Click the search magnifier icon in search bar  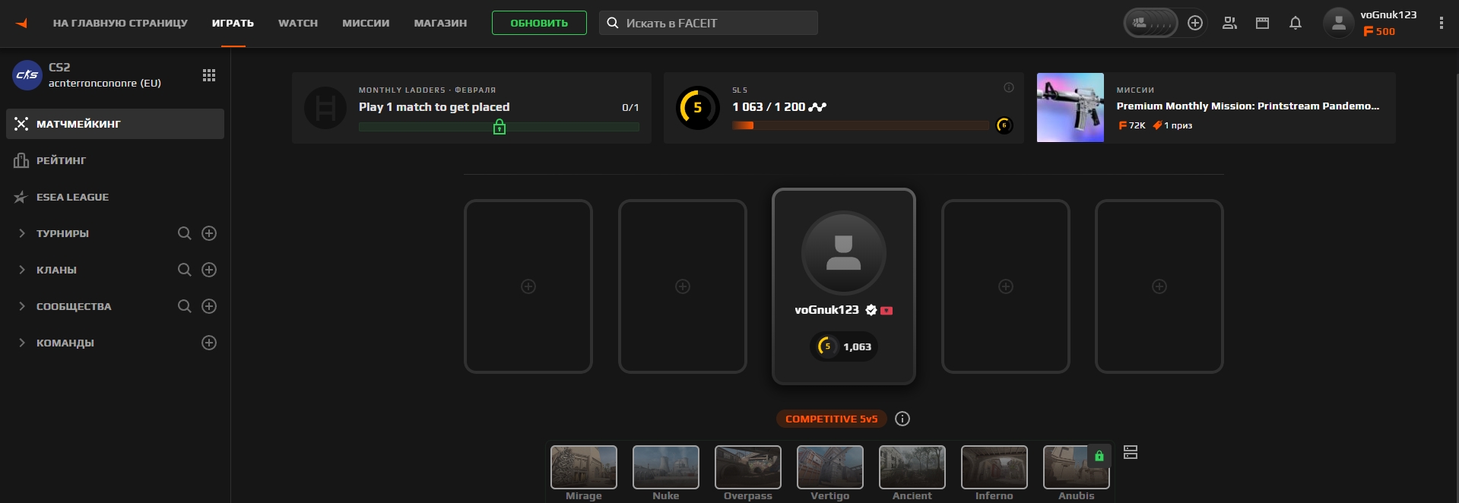pyautogui.click(x=613, y=23)
